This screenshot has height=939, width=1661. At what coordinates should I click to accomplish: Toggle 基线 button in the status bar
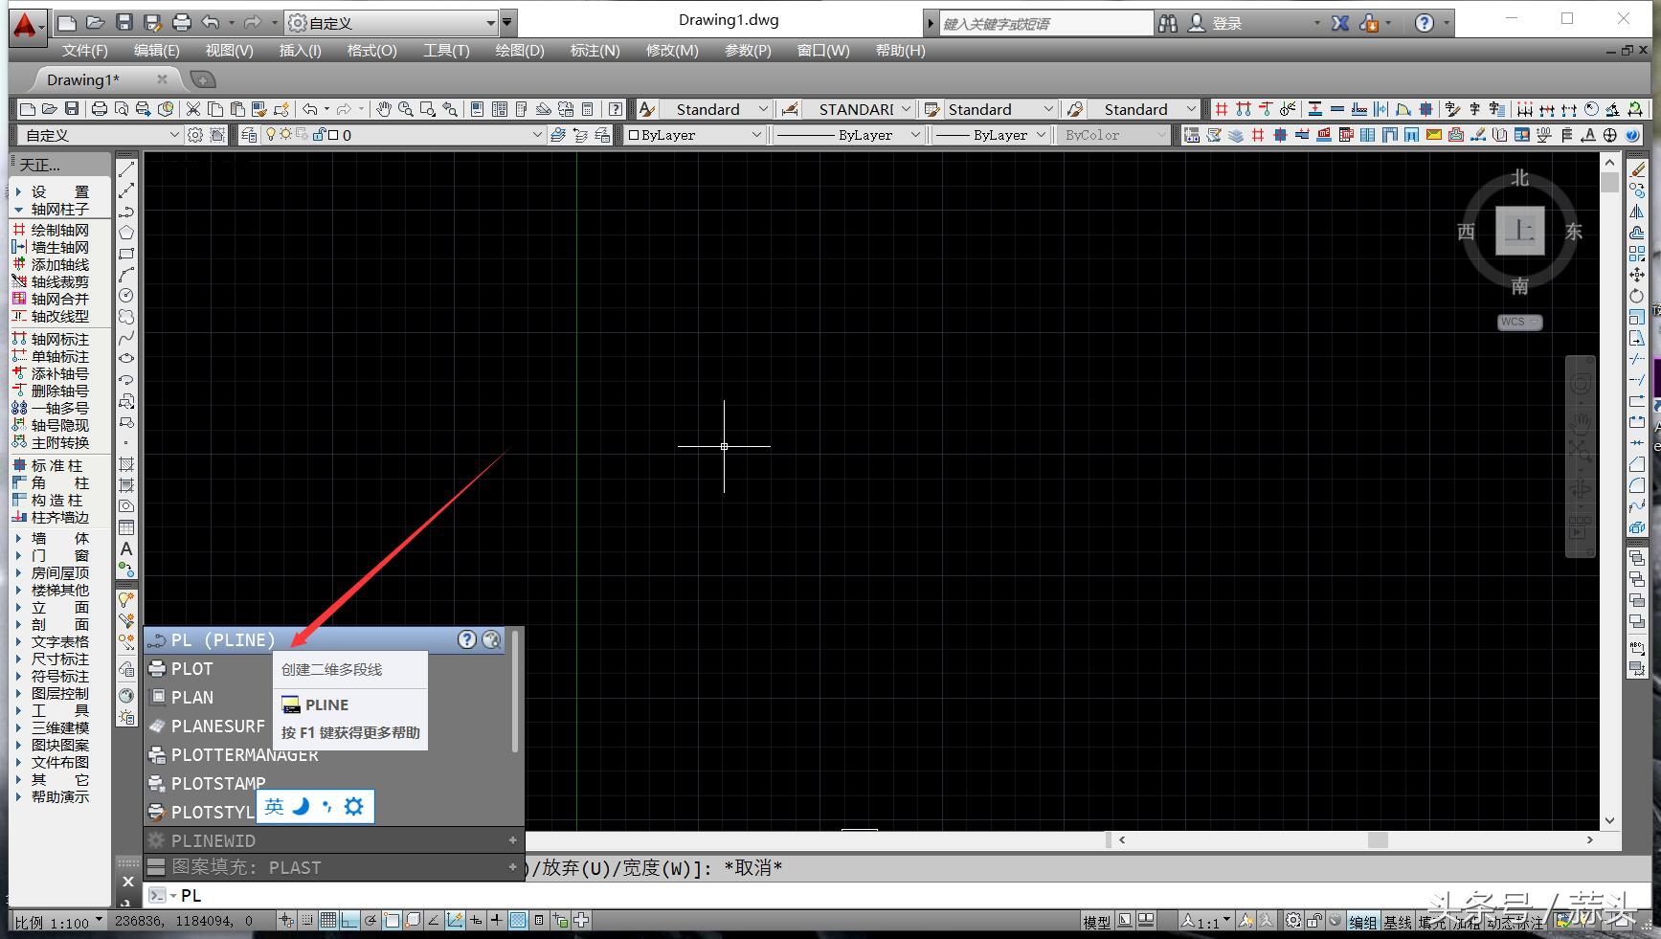[x=1398, y=922]
